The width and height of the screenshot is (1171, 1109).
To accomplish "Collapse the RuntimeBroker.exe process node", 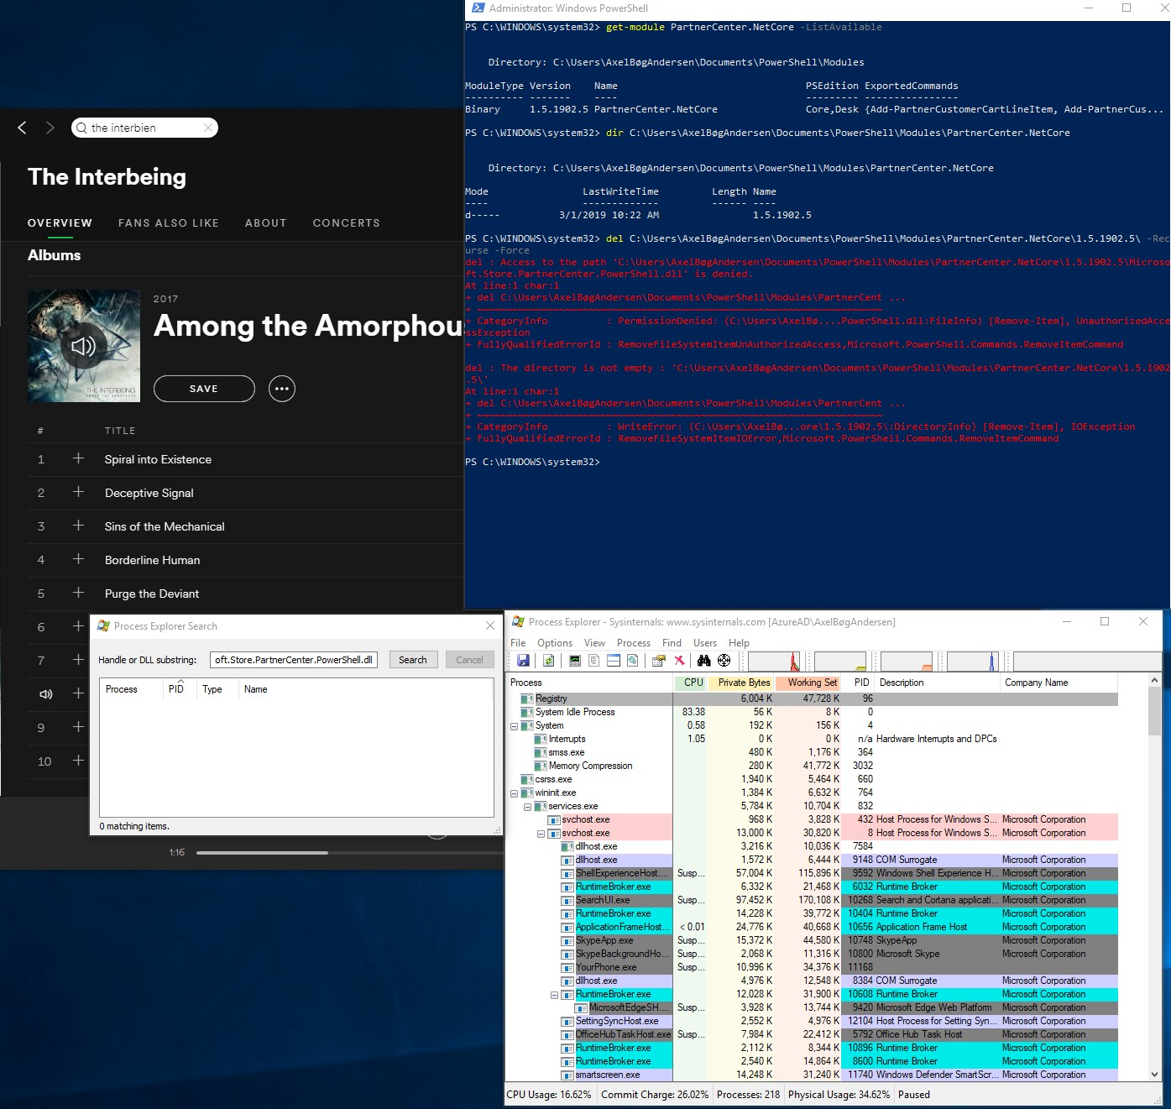I will (555, 994).
